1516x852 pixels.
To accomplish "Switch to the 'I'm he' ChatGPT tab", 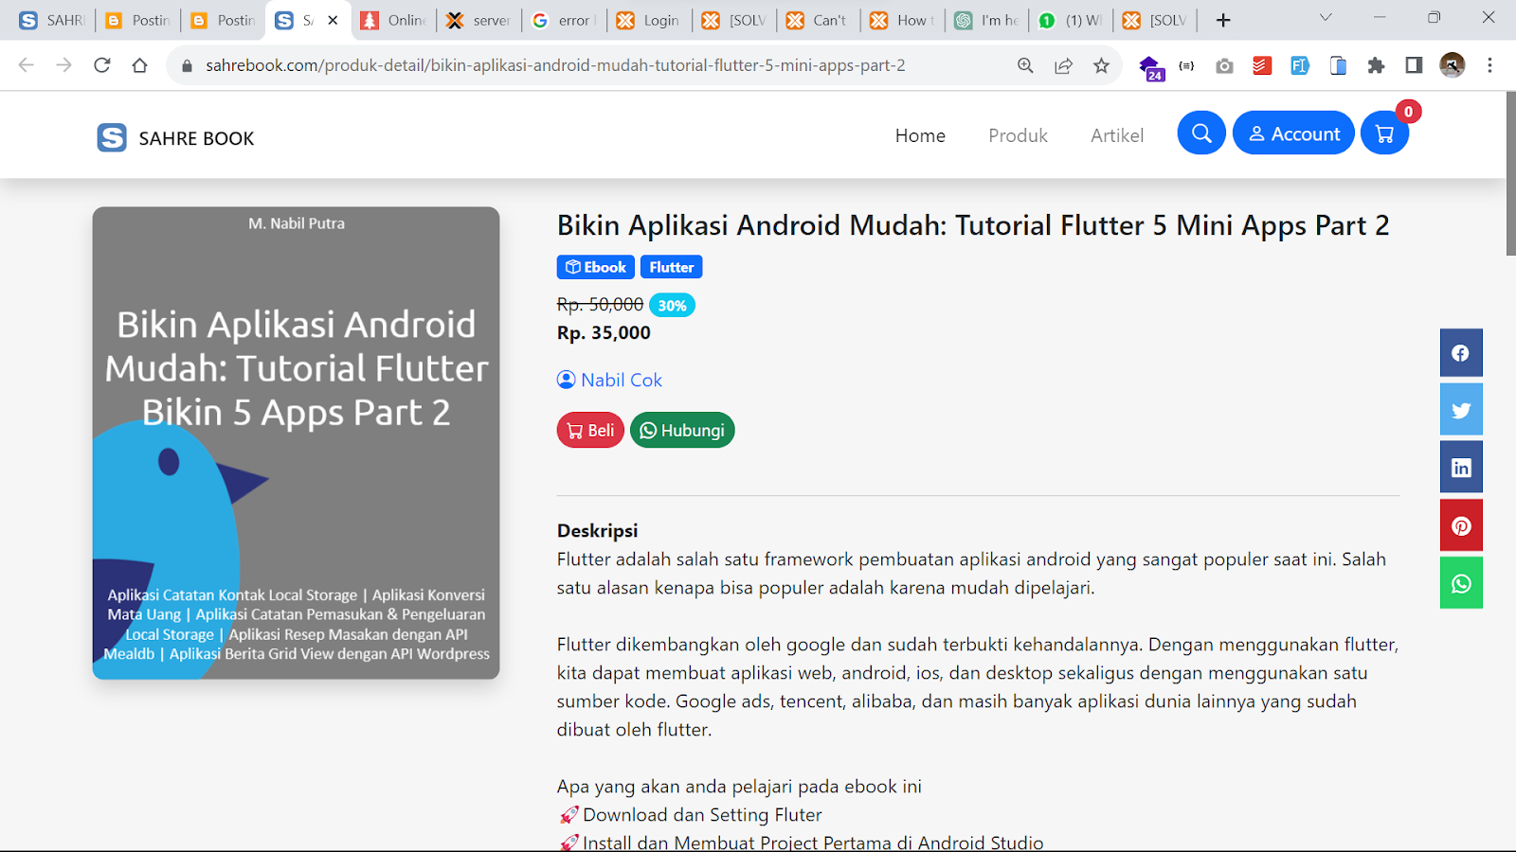I will click(x=987, y=20).
